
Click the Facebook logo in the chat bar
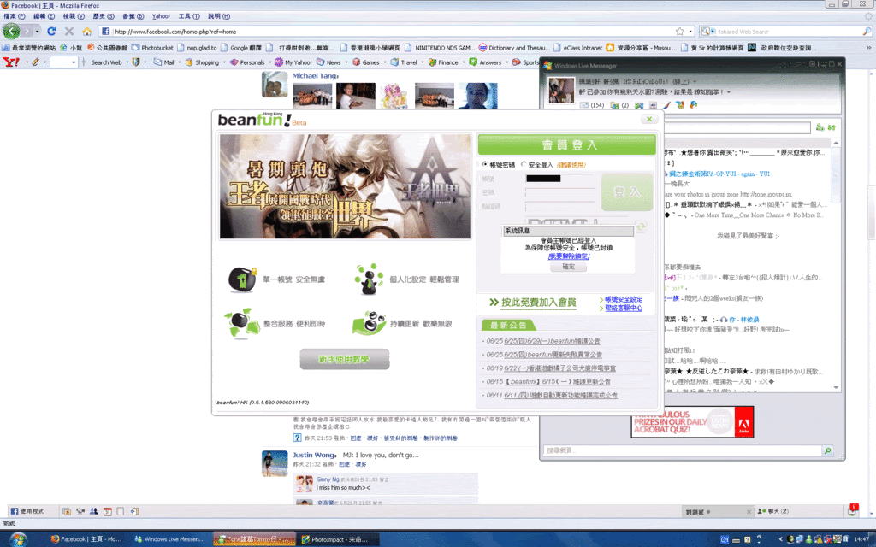coord(15,511)
